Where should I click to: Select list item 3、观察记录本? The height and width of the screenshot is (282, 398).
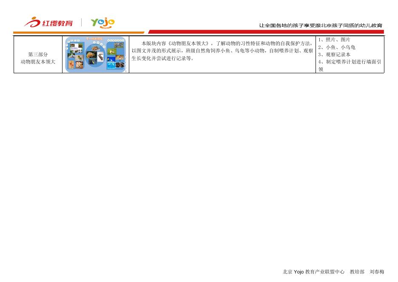(334, 55)
